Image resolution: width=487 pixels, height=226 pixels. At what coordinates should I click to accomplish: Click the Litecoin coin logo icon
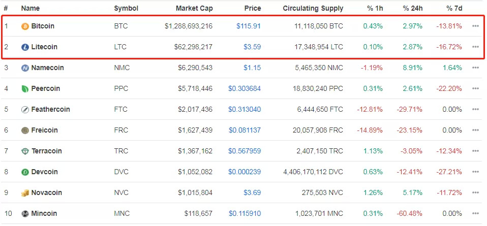(25, 47)
